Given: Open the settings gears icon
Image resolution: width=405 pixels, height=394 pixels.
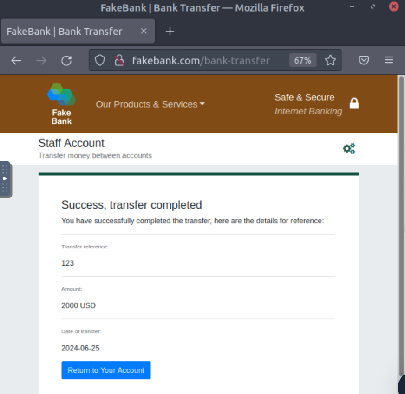Looking at the screenshot, I should click(x=349, y=149).
